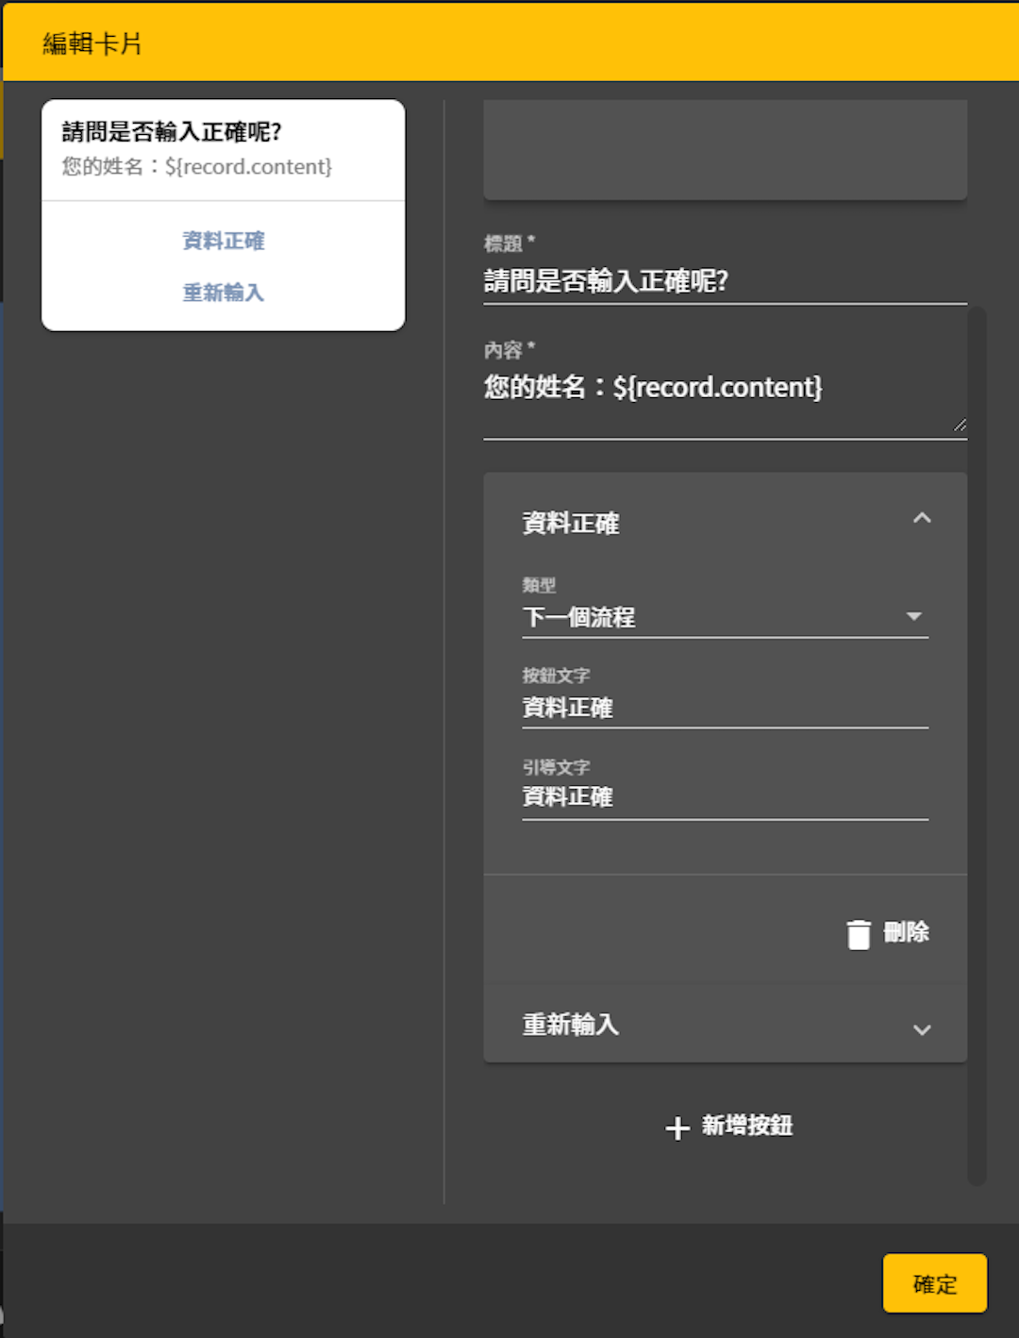Click the vertical scrollbar of edit panel
The width and height of the screenshot is (1019, 1338).
click(977, 745)
